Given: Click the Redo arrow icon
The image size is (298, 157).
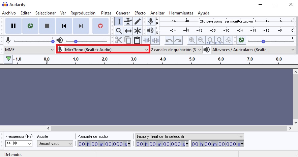Looking at the screenshot, I should pos(178,40).
